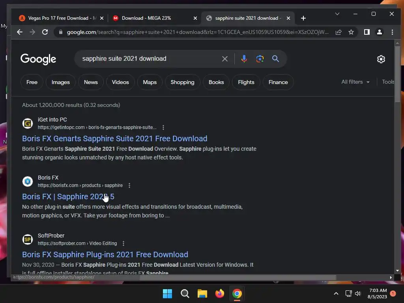Open Chrome profile menu
Screen dimensions: 404x303
tap(379, 32)
